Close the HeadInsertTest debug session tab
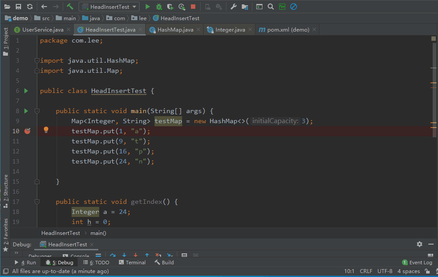This screenshot has width=438, height=277. (x=92, y=245)
